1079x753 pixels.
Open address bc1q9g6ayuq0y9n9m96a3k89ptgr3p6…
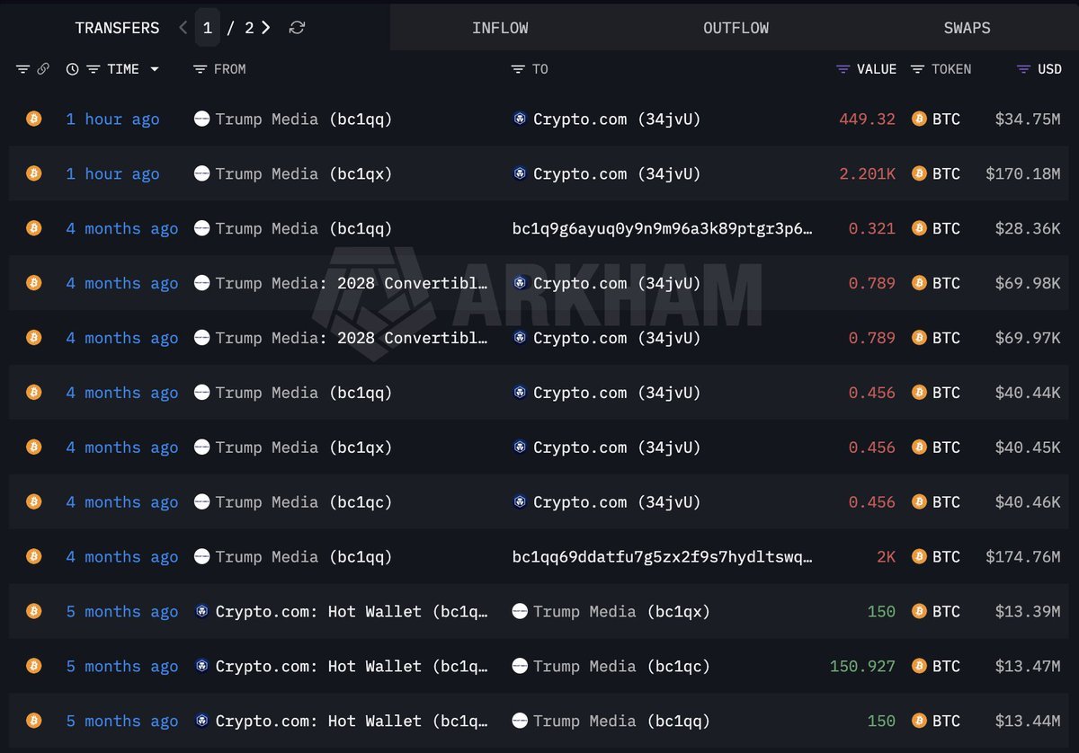click(x=663, y=228)
